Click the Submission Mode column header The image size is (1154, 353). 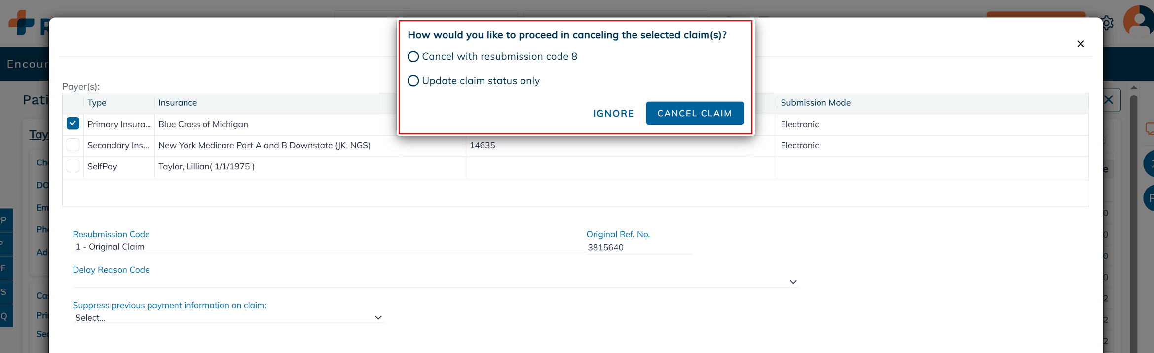[815, 103]
